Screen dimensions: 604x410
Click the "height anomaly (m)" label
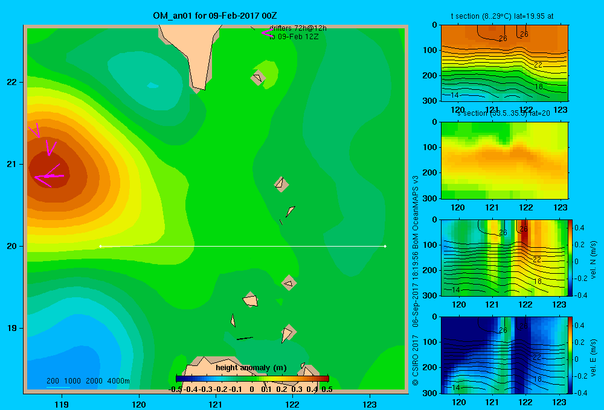point(251,368)
